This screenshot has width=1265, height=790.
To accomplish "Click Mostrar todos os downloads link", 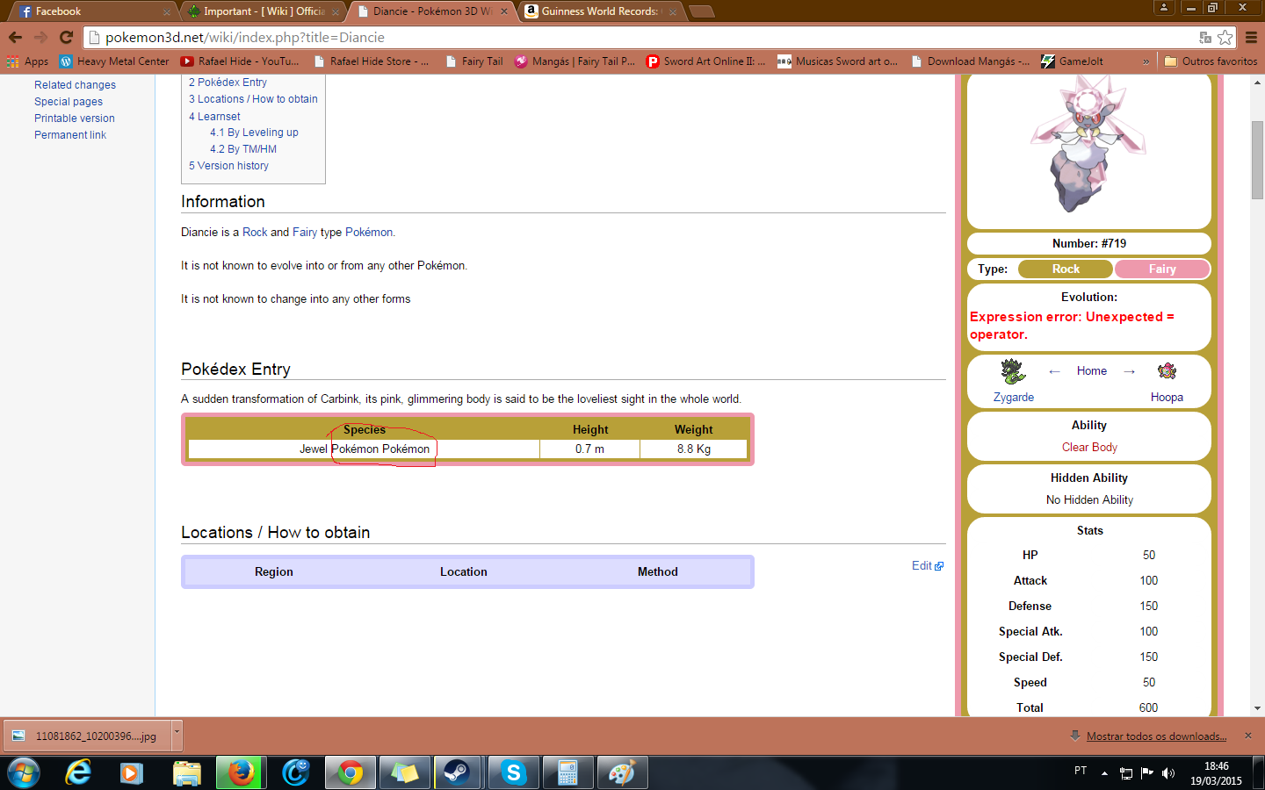I will click(1156, 736).
